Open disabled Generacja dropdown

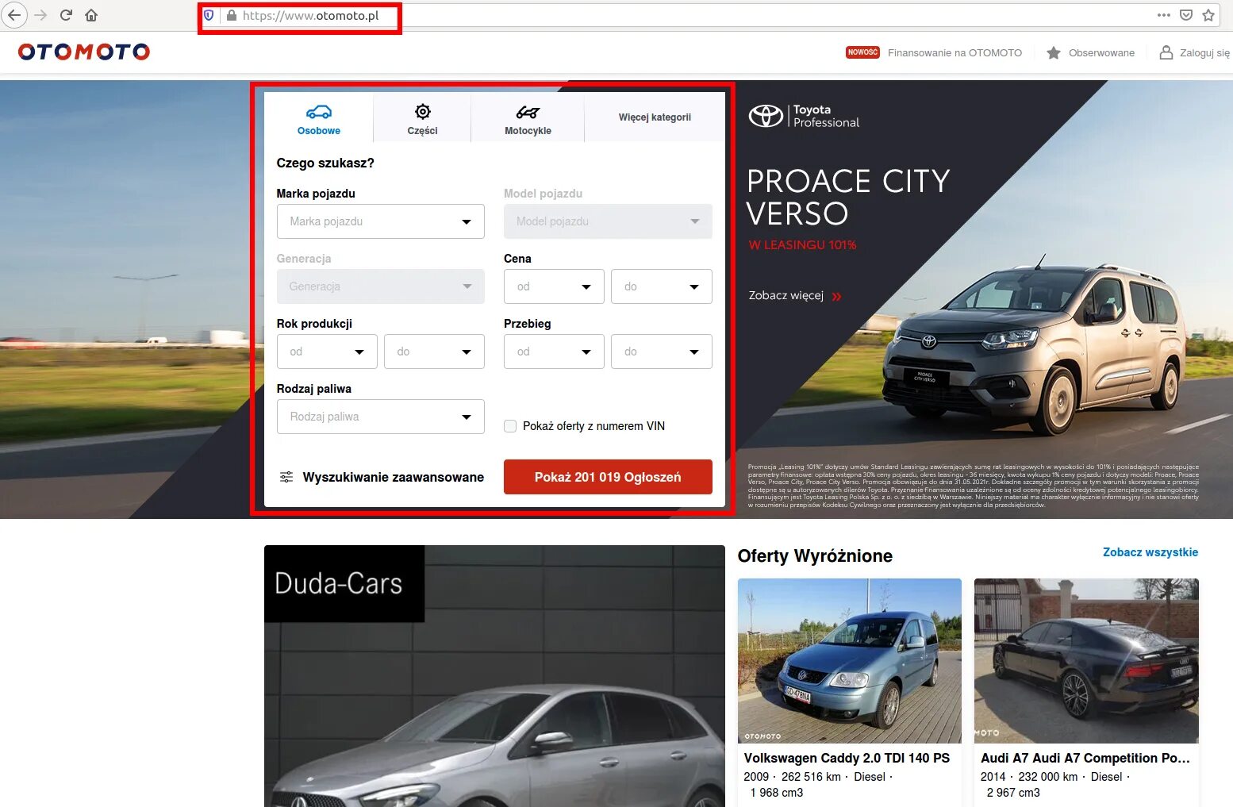[x=381, y=286]
